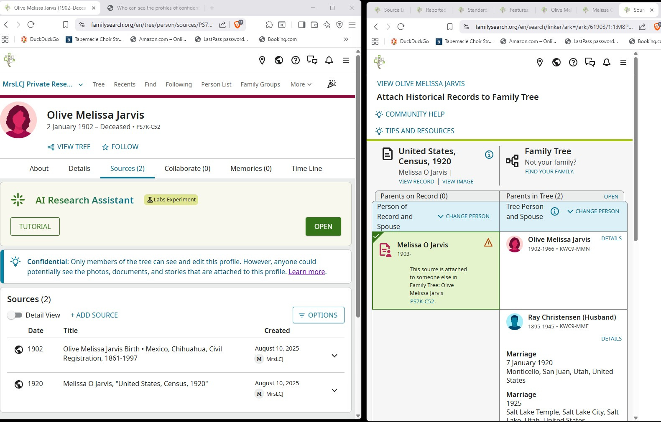The width and height of the screenshot is (661, 422).
Task: Expand 1920 Melissa O Jarvis census source
Action: (x=334, y=390)
